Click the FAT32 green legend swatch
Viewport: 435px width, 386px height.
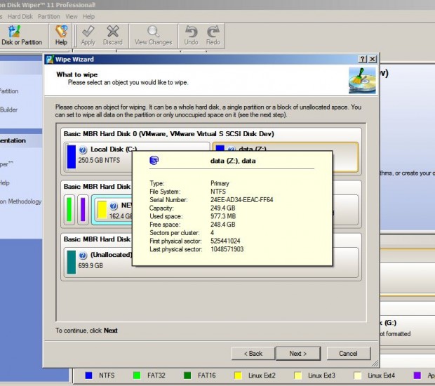pyautogui.click(x=137, y=375)
